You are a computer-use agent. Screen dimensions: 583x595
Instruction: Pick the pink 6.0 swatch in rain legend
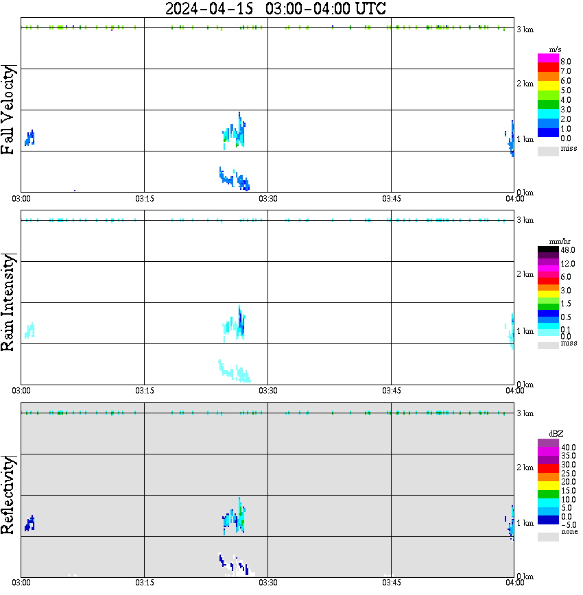[548, 275]
